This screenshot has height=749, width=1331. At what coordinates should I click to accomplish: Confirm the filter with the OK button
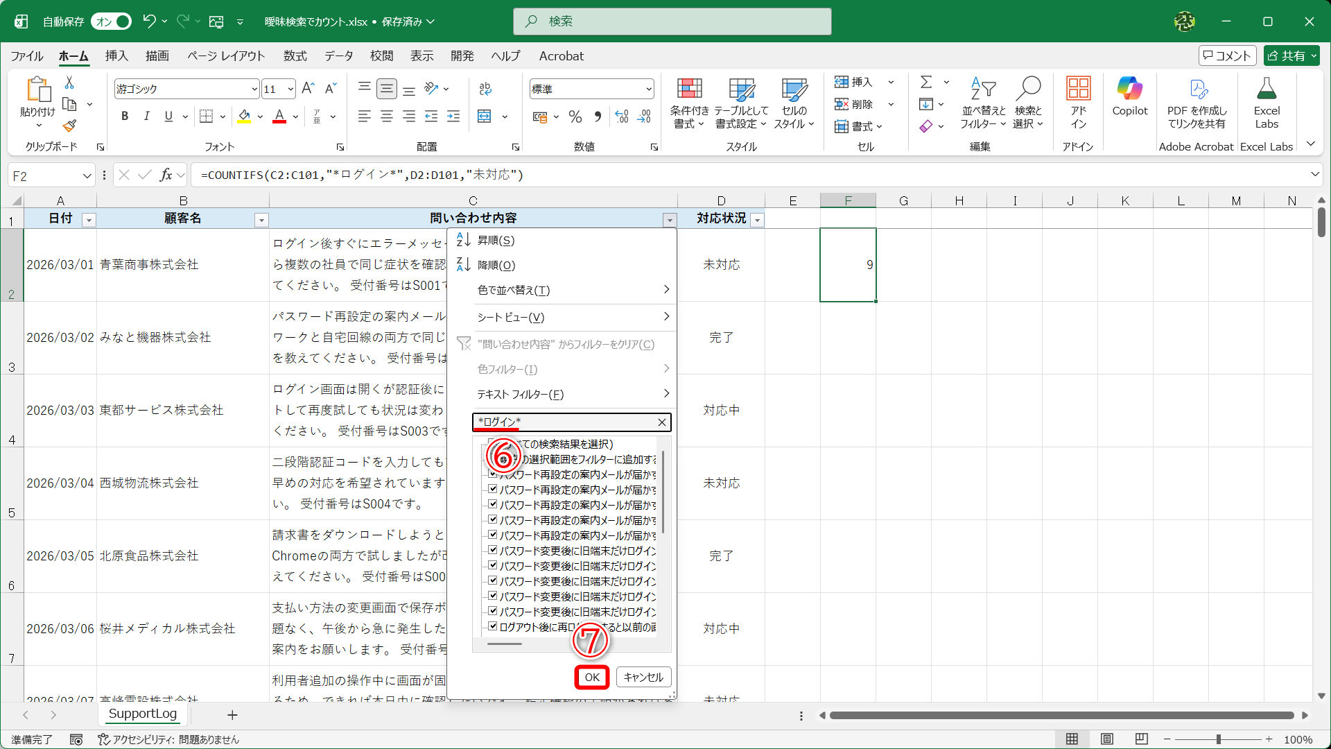pos(591,677)
